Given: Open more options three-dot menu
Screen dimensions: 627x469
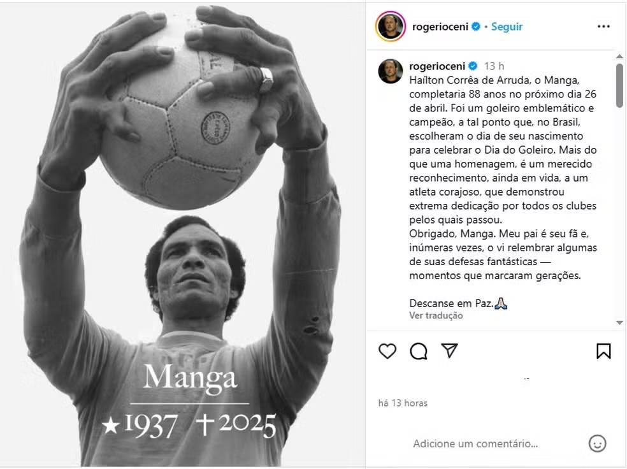Looking at the screenshot, I should point(603,26).
